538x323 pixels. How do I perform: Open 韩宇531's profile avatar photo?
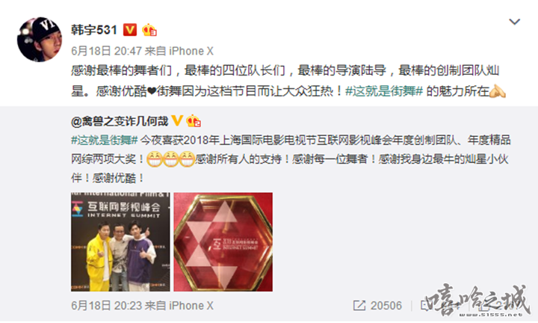pos(40,40)
